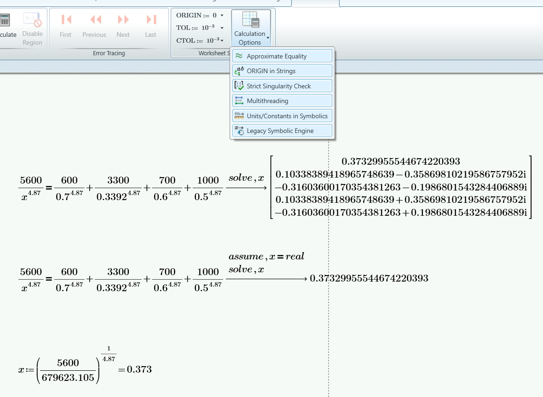Select the complex solutions result matrix
543x397 pixels.
point(400,187)
